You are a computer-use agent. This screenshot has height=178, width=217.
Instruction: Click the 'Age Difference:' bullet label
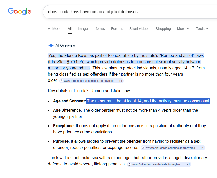coord(68,110)
